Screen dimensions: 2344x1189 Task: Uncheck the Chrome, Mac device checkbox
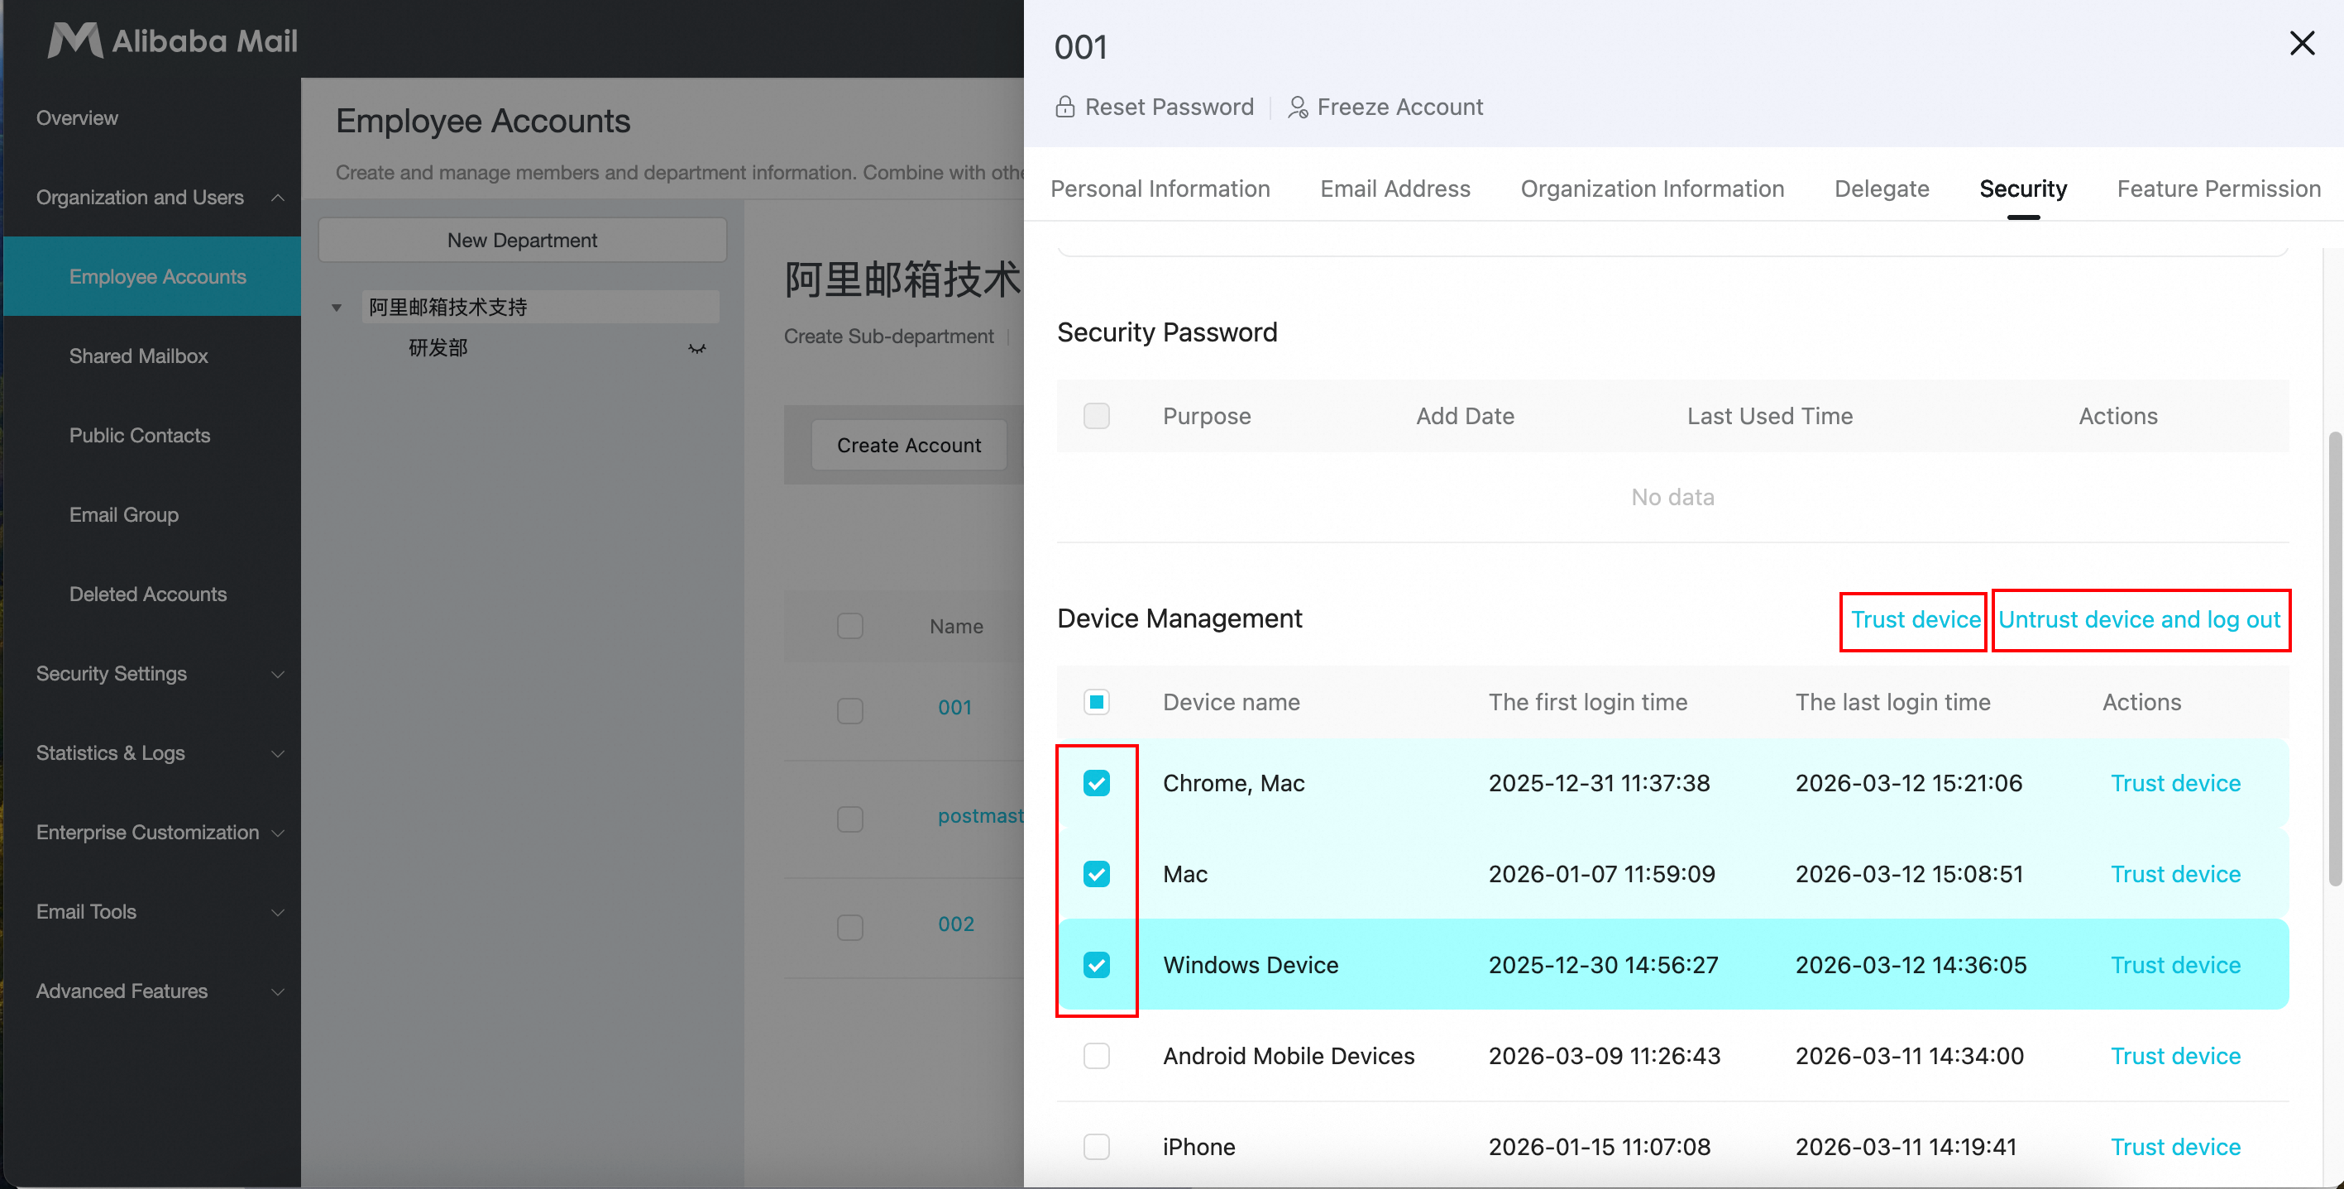pos(1097,782)
